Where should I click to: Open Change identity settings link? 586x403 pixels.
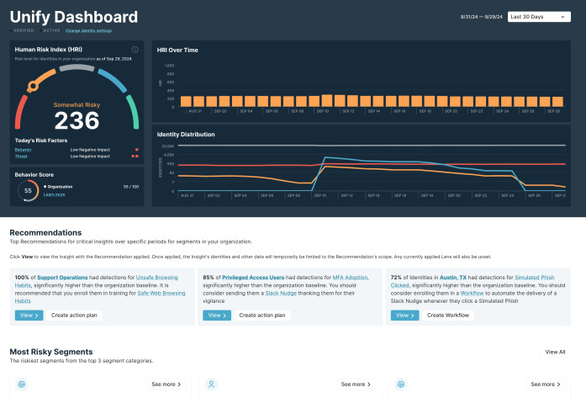[89, 30]
